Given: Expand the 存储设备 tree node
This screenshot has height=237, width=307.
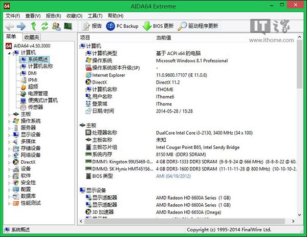Looking at the screenshot, I should (x=9, y=148).
